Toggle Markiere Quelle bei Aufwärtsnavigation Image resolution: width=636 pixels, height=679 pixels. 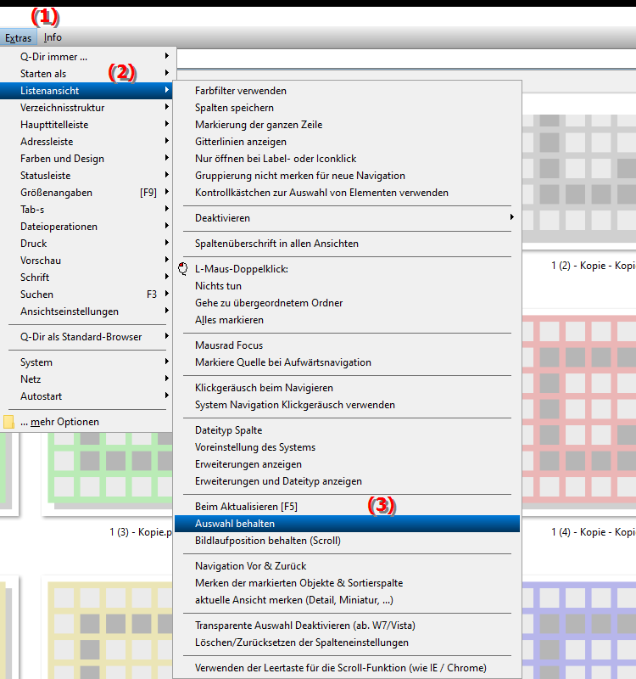[347, 362]
